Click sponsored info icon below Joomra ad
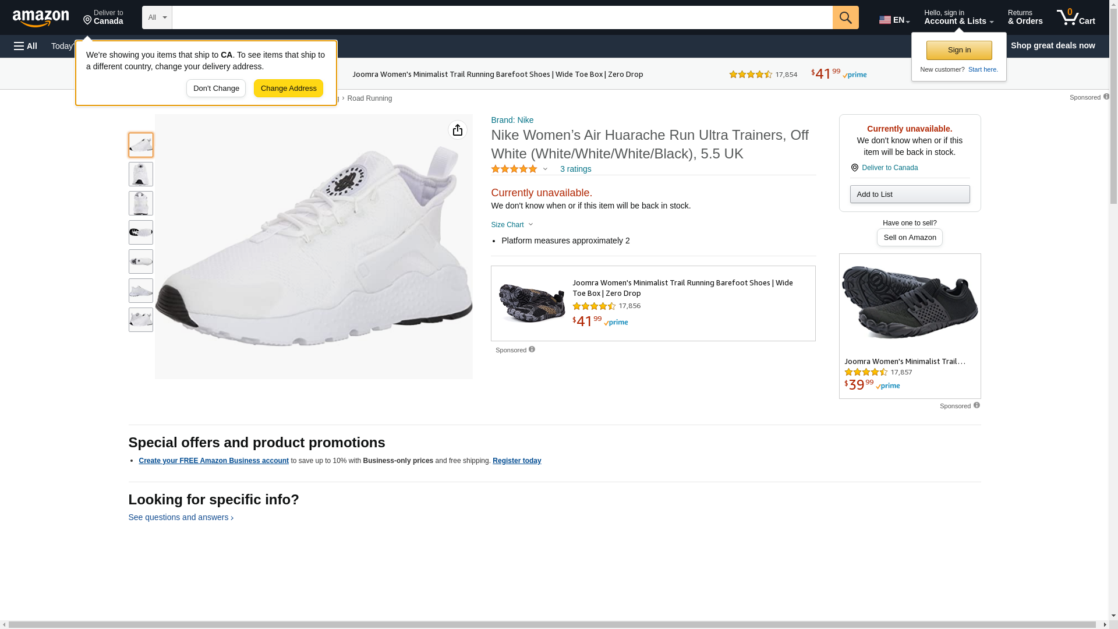Screen dimensions: 1118x629 coord(532,349)
